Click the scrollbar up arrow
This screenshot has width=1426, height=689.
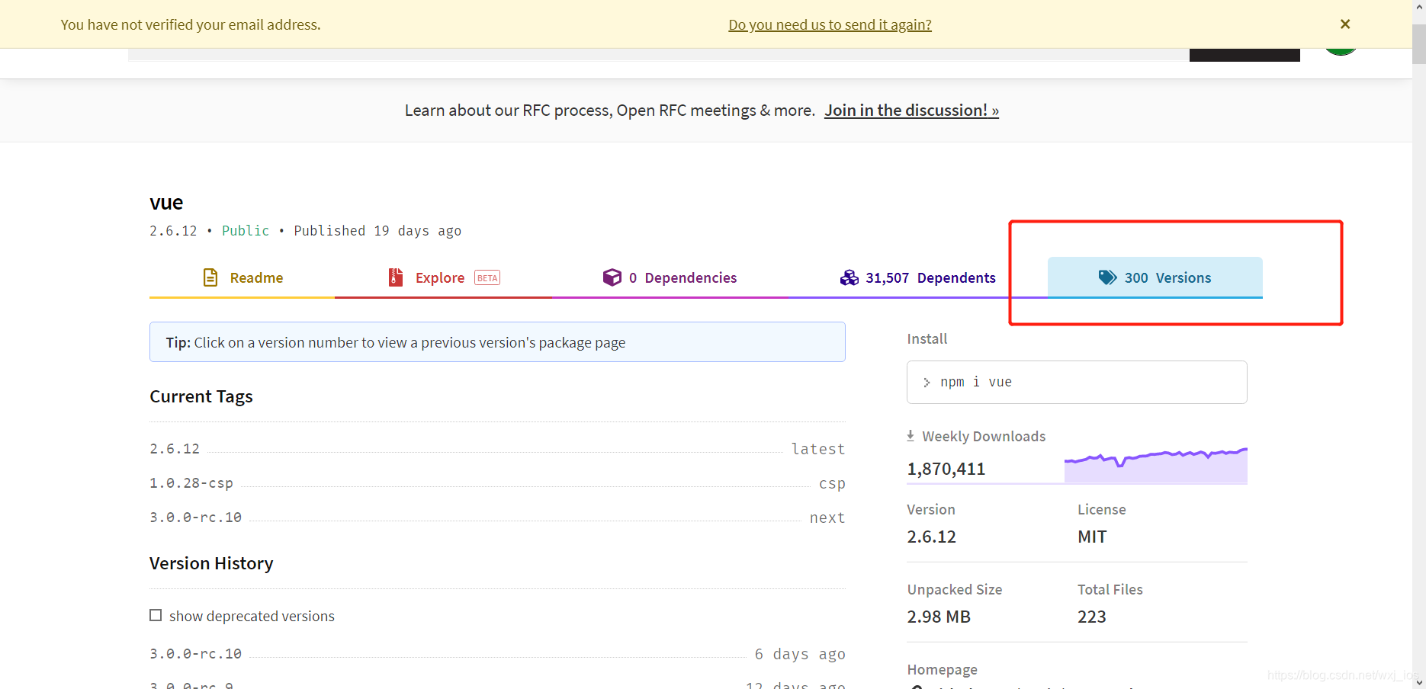1419,7
